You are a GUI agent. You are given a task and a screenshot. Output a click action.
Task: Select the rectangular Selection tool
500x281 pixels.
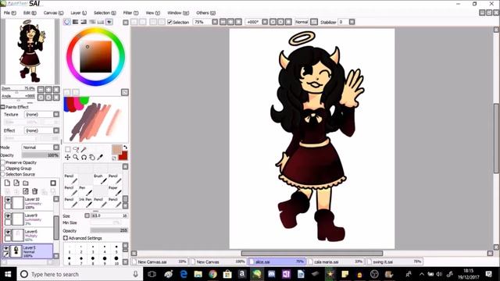tap(68, 149)
